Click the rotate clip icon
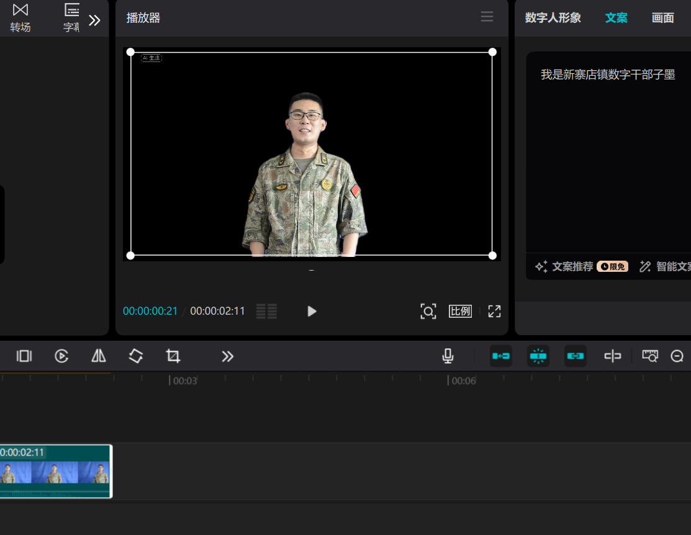Viewport: 691px width, 535px height. pos(136,356)
